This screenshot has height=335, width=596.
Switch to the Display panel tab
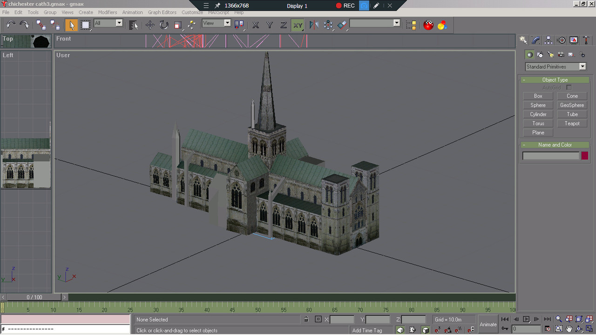(x=574, y=40)
